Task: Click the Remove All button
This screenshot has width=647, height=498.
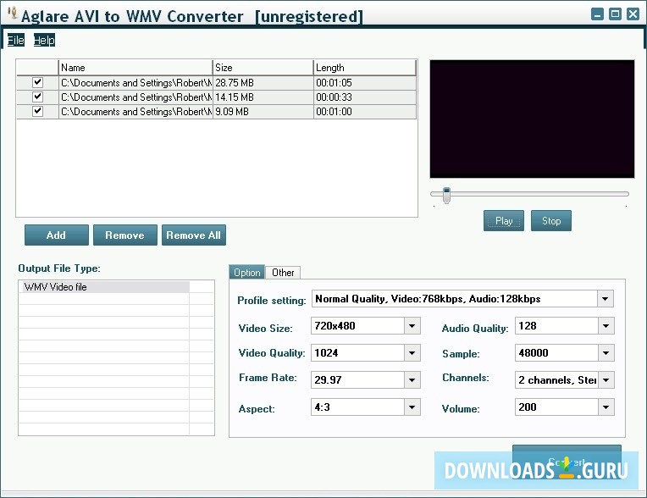Action: 194,235
